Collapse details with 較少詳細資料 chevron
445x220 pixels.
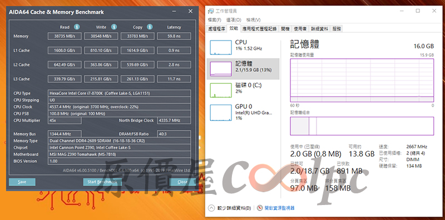[211, 208]
